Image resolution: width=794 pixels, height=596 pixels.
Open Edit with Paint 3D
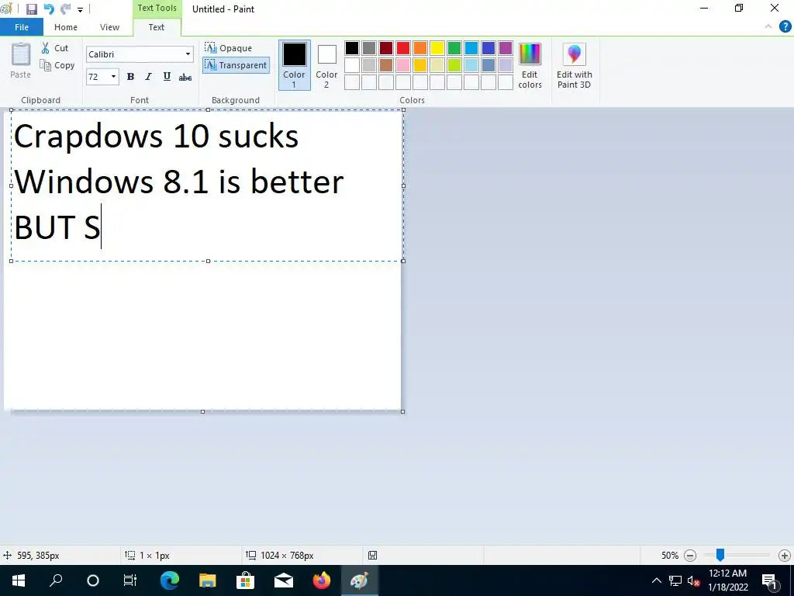575,65
